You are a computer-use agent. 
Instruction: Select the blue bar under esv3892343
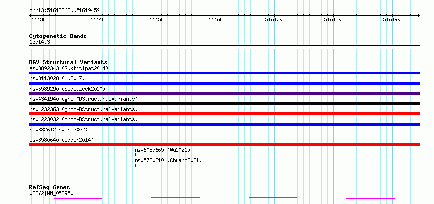point(224,73)
